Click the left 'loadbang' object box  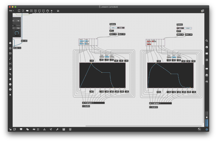point(112,24)
